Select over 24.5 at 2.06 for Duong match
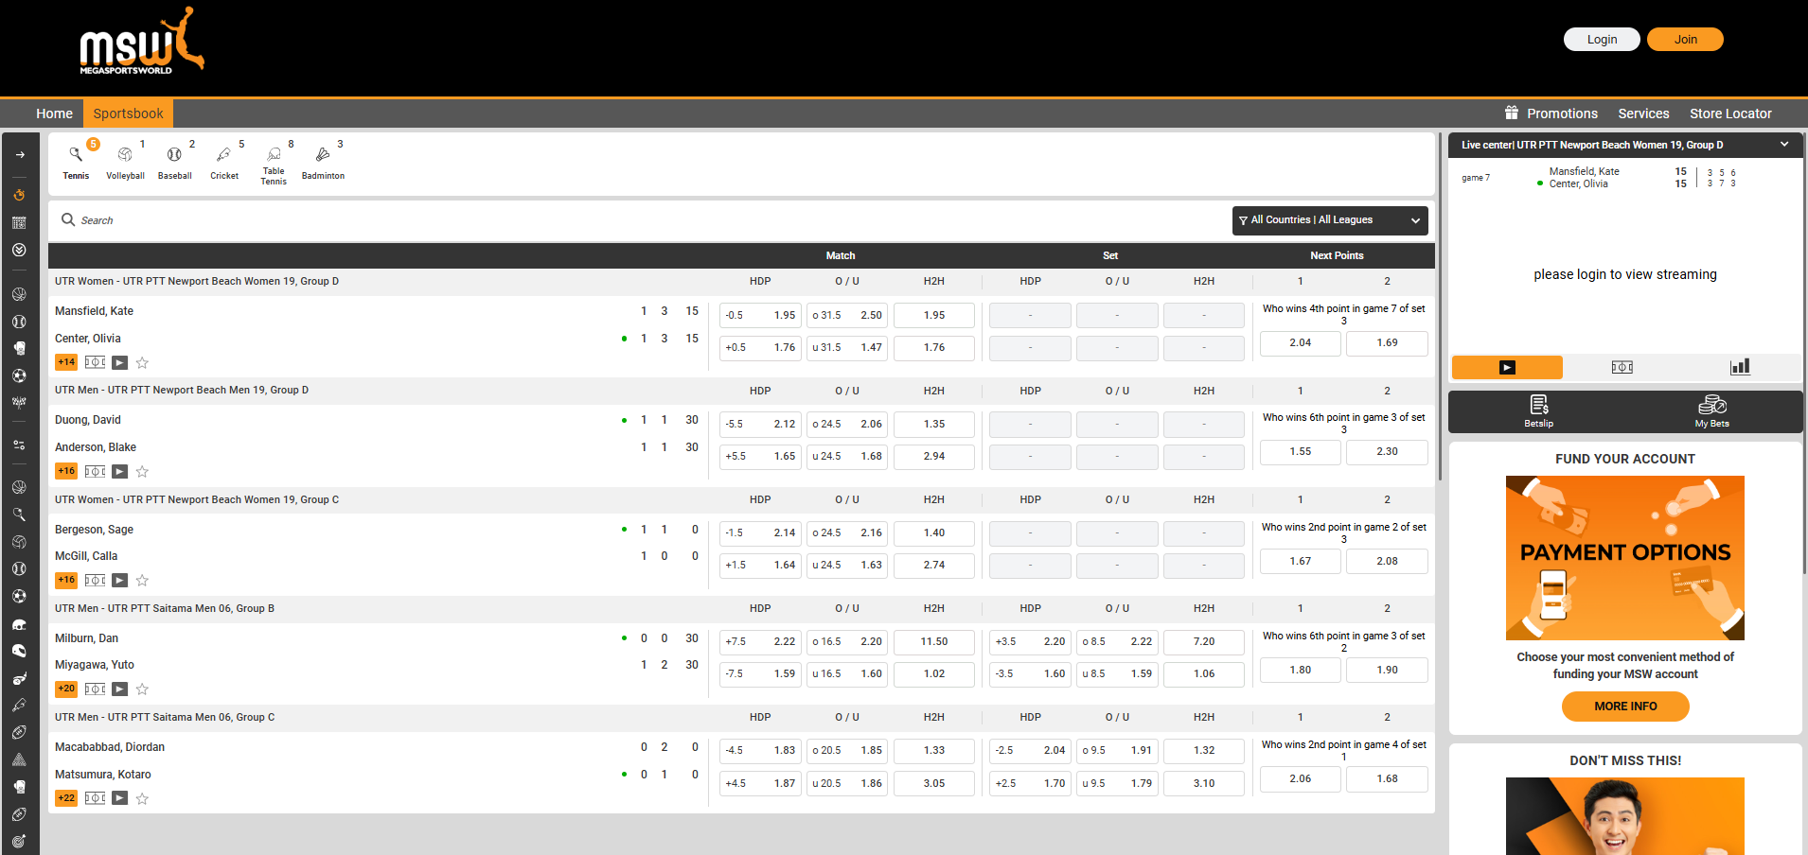This screenshot has height=855, width=1808. point(847,425)
